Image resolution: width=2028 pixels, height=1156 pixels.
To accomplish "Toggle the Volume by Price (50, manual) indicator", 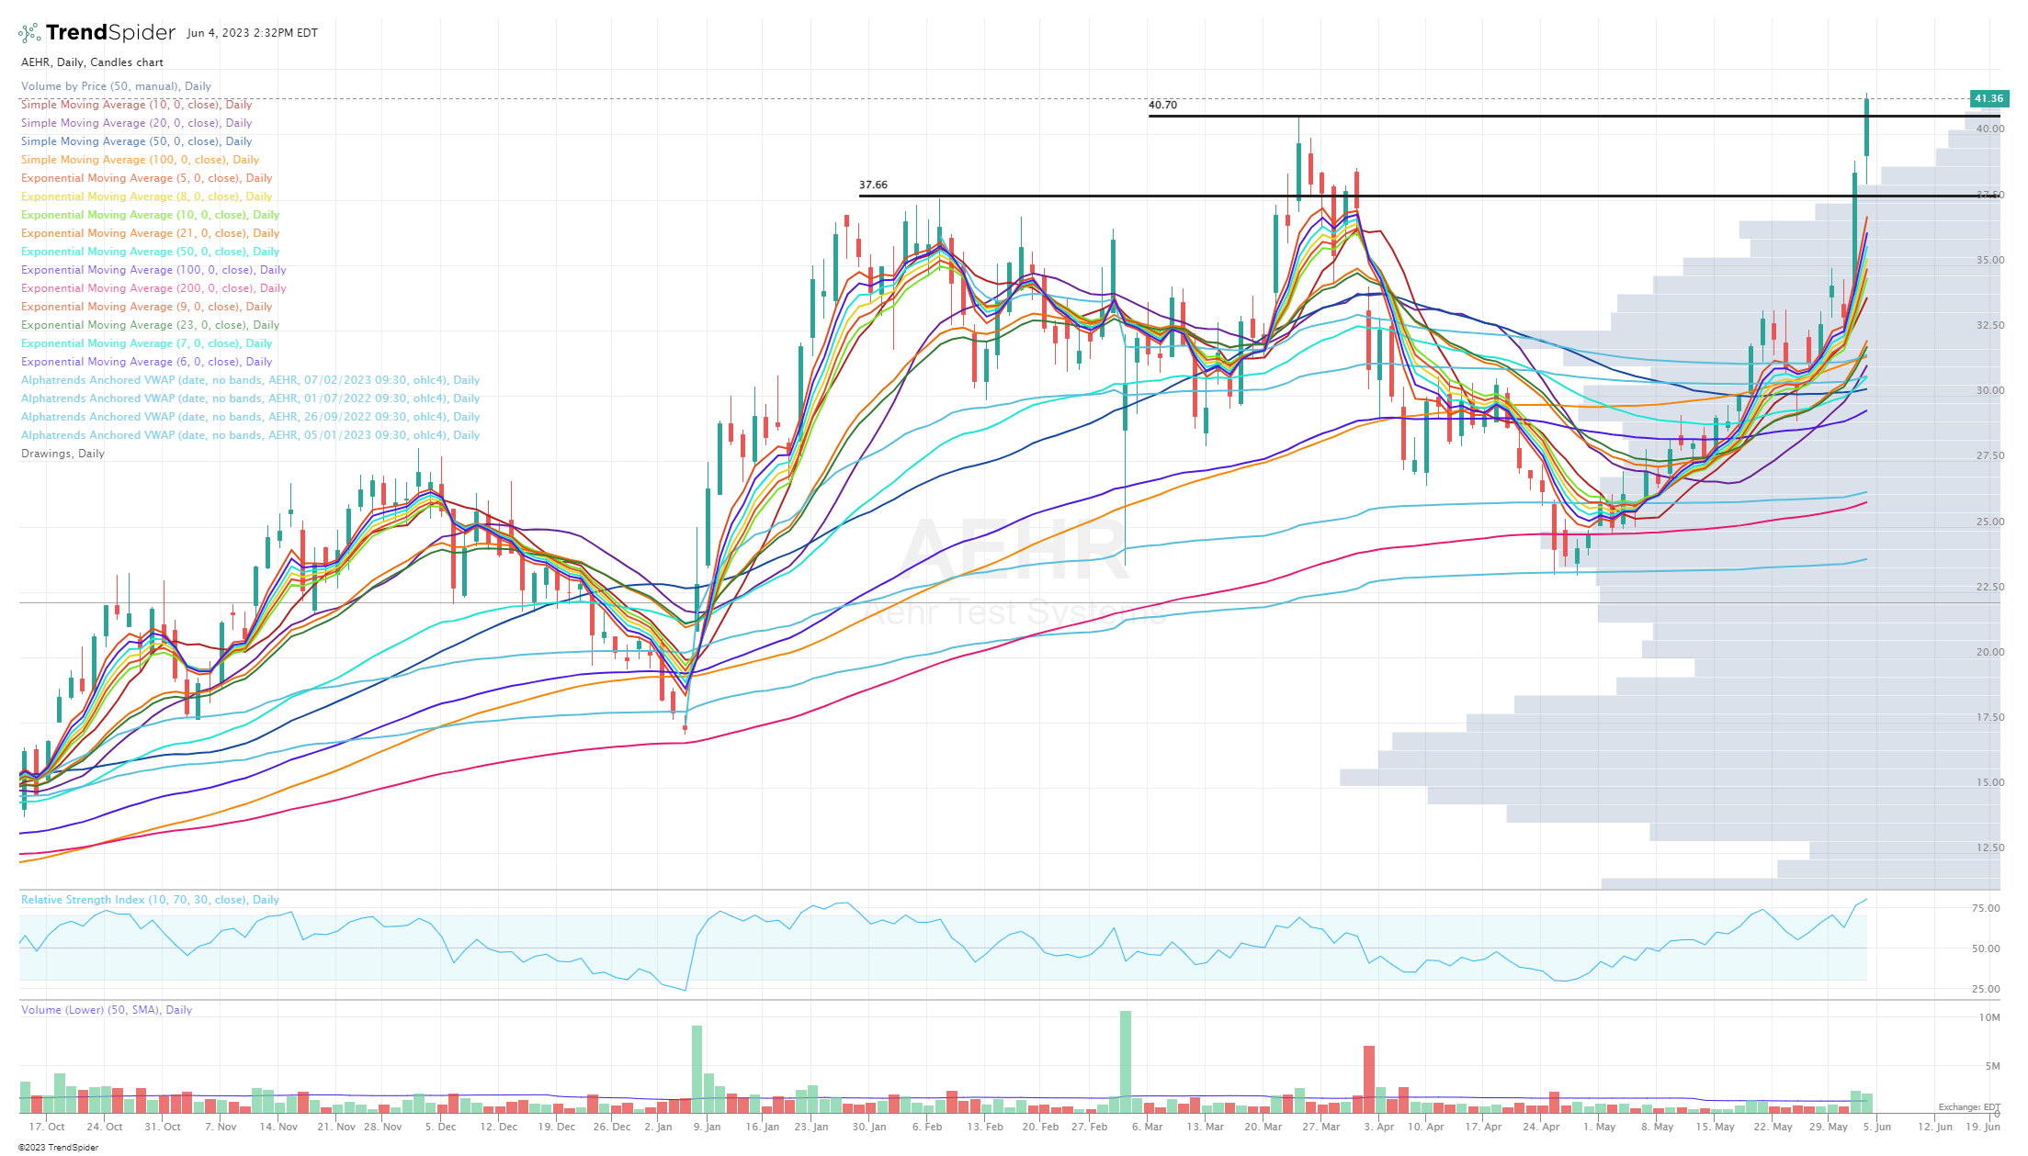I will tap(117, 85).
